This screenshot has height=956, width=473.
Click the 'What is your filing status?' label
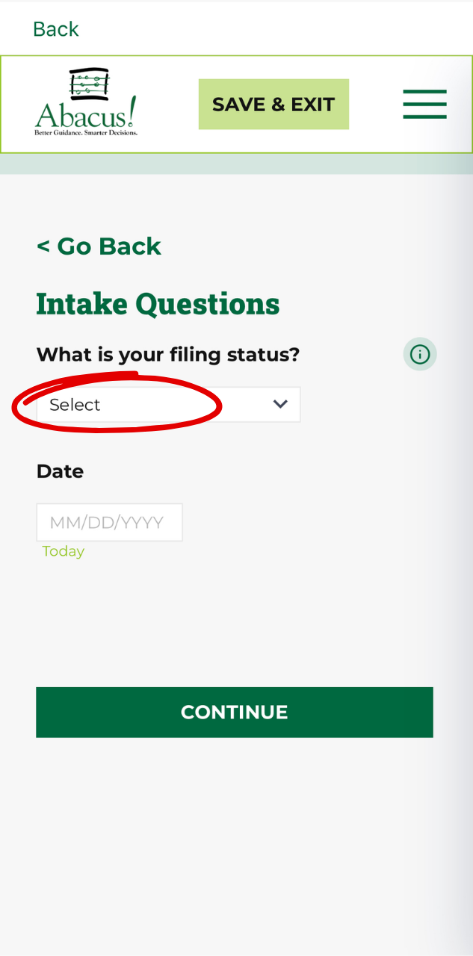click(x=168, y=354)
